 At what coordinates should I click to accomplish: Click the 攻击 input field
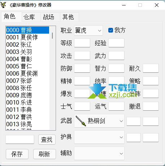82,56
